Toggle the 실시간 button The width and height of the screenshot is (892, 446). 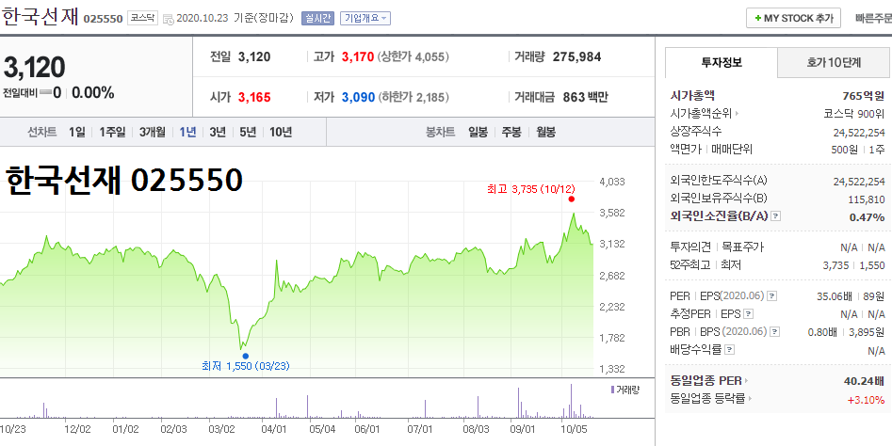click(318, 18)
